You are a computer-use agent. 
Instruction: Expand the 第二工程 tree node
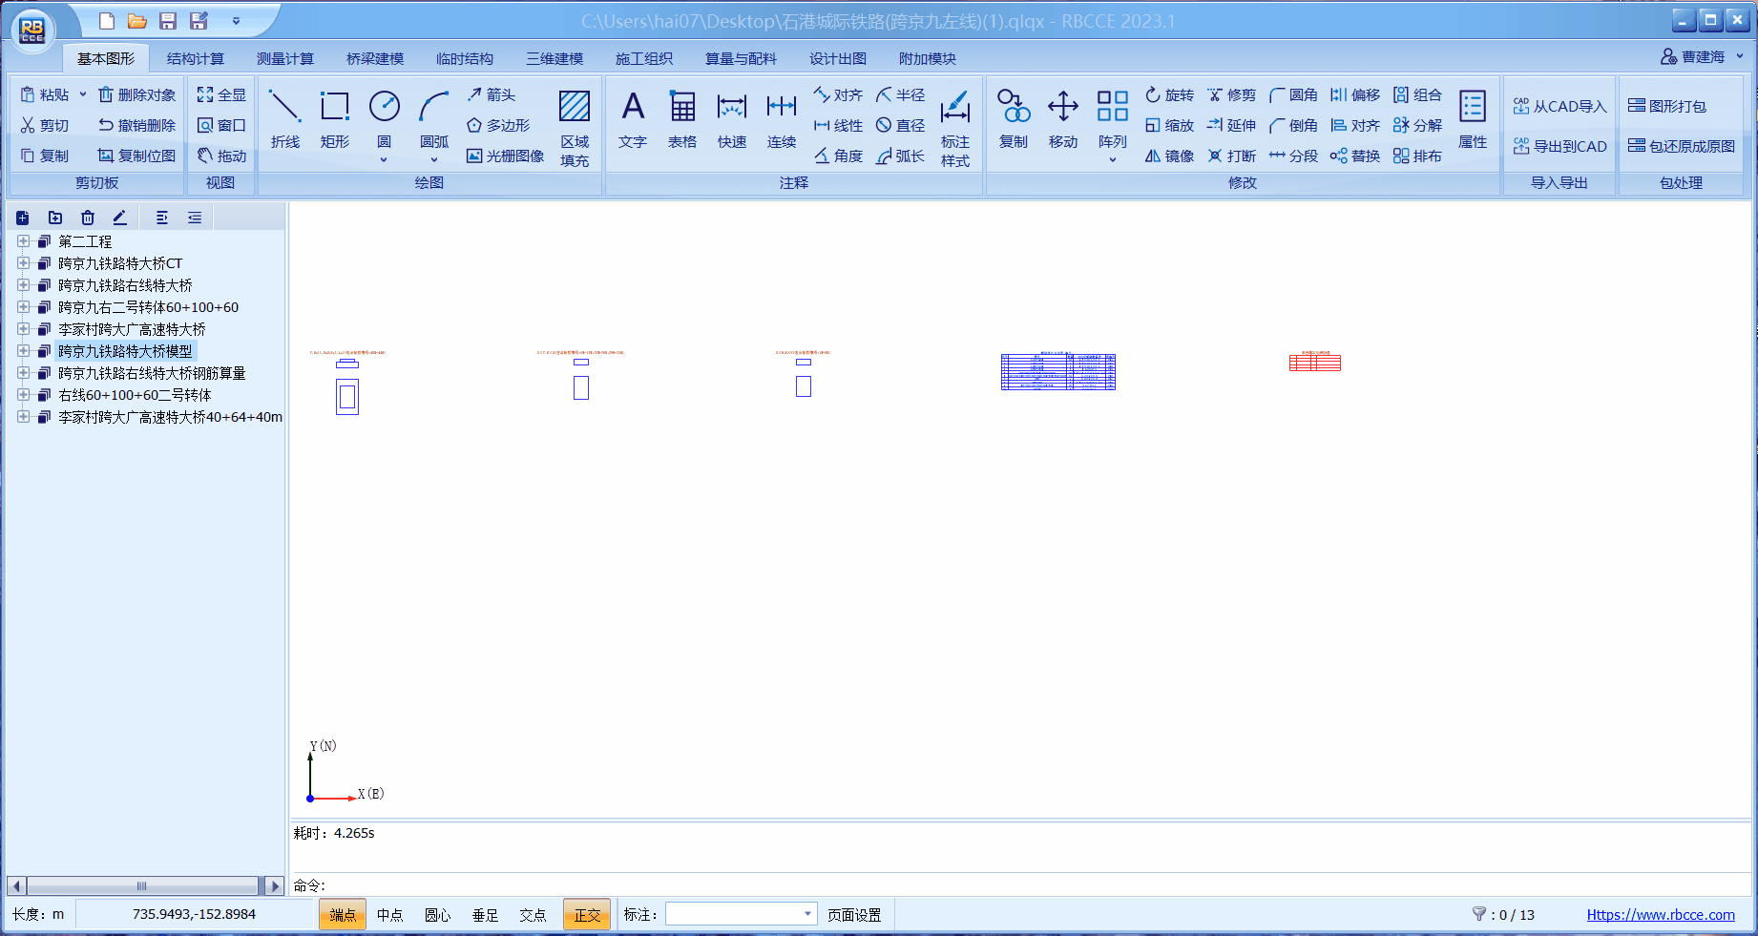pos(23,241)
